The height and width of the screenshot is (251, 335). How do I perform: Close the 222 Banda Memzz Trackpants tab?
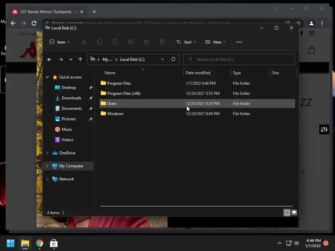pyautogui.click(x=81, y=12)
